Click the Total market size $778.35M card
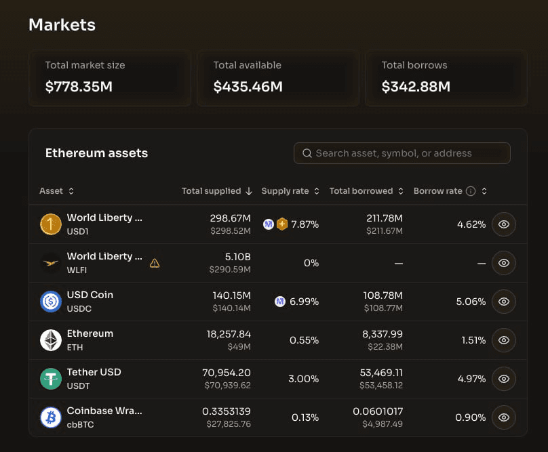Screen dimensions: 548x452 click(x=110, y=77)
